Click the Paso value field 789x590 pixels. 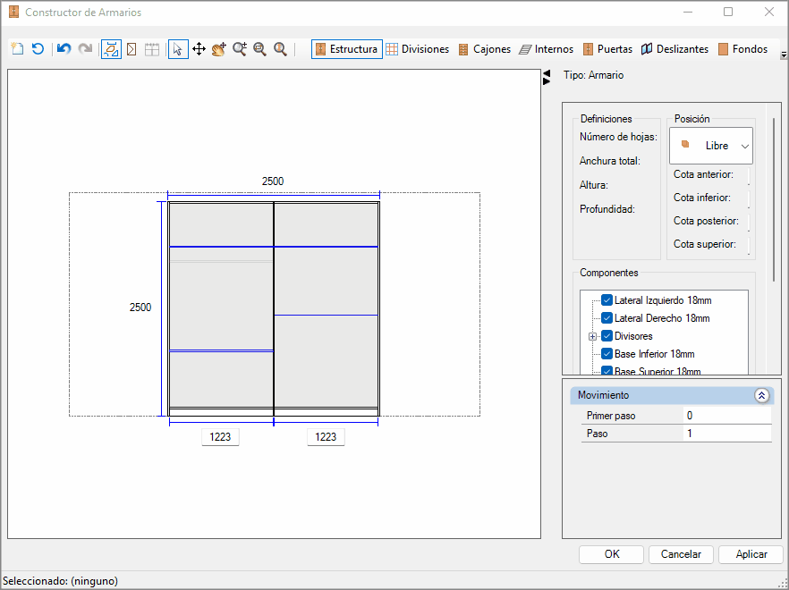coord(727,433)
